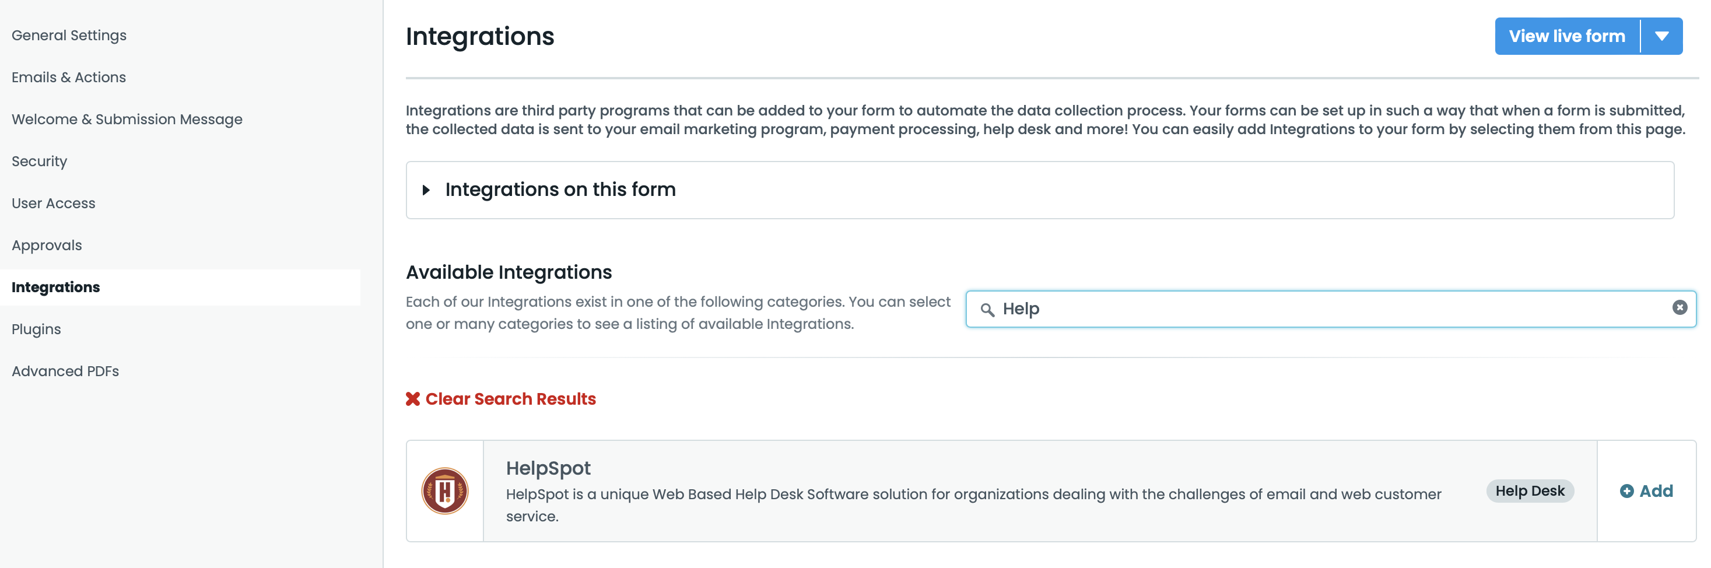Image resolution: width=1711 pixels, height=568 pixels.
Task: Click the plus icon next to Add
Action: click(1626, 491)
